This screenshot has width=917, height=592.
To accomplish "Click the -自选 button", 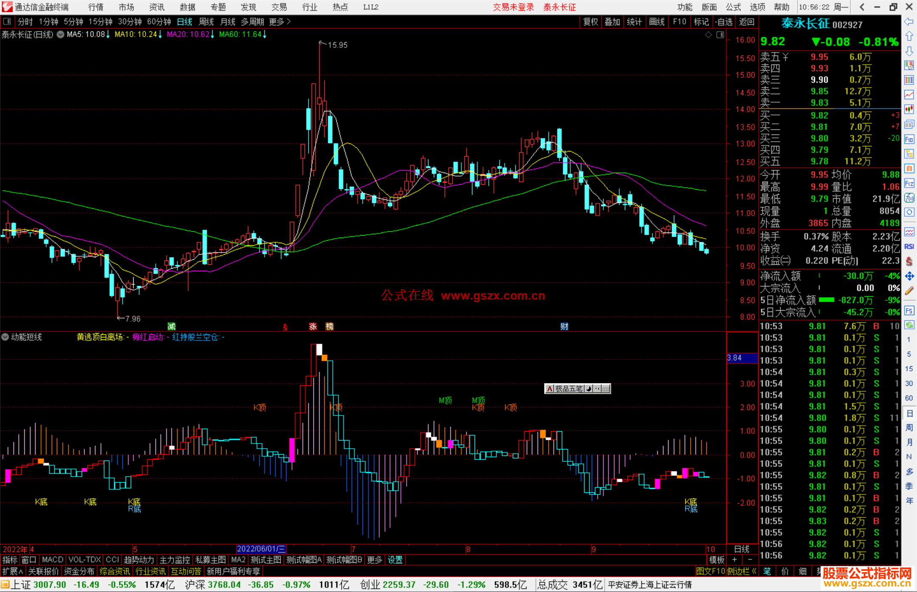I will [x=724, y=22].
